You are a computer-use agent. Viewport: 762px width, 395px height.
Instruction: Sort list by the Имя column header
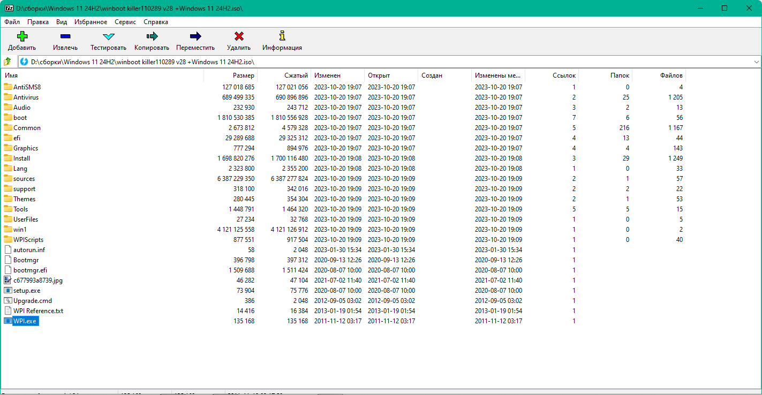pos(11,75)
